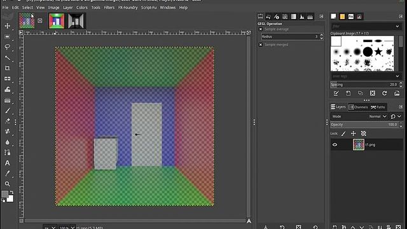The image size is (407, 229).
Task: Select the Paintbrush tool
Action: coord(7,111)
